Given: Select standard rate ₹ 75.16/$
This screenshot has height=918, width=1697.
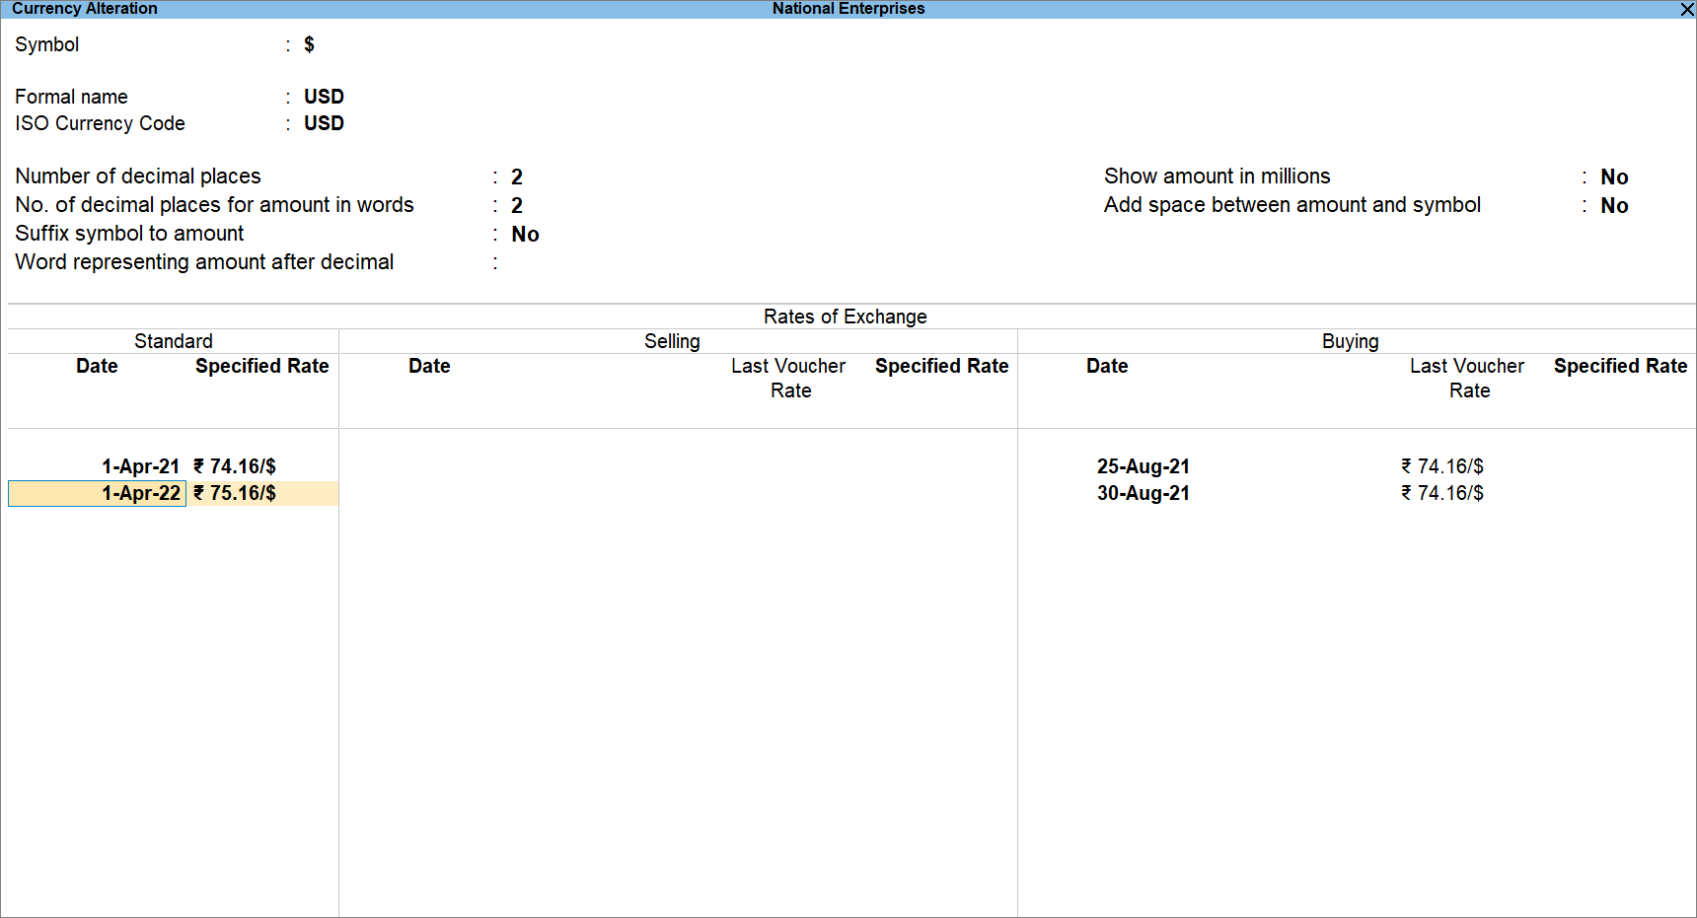Looking at the screenshot, I should [x=235, y=493].
